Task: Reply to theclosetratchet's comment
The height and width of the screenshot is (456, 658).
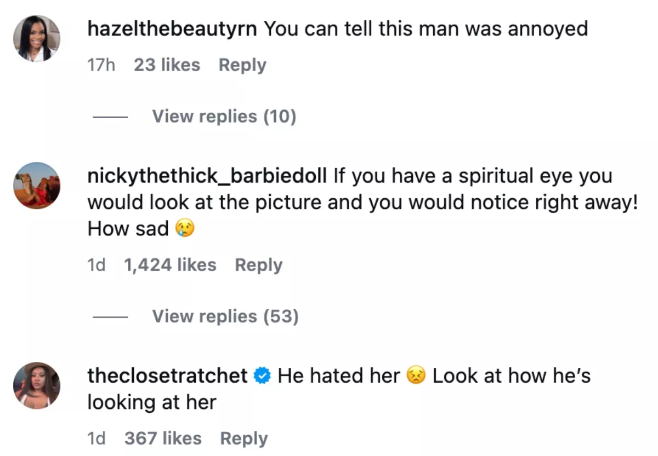Action: click(243, 438)
